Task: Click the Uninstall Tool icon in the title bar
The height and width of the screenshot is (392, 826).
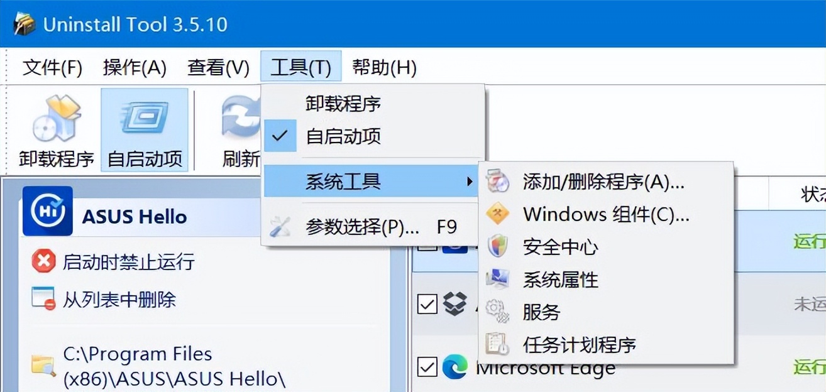Action: click(25, 24)
